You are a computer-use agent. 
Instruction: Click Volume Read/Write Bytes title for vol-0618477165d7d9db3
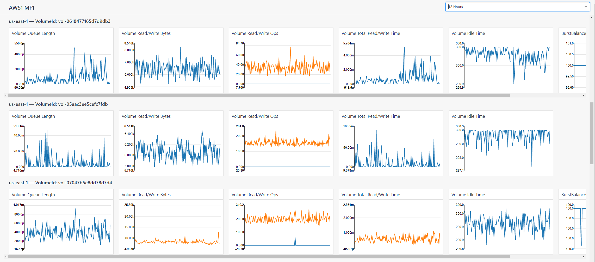click(146, 33)
